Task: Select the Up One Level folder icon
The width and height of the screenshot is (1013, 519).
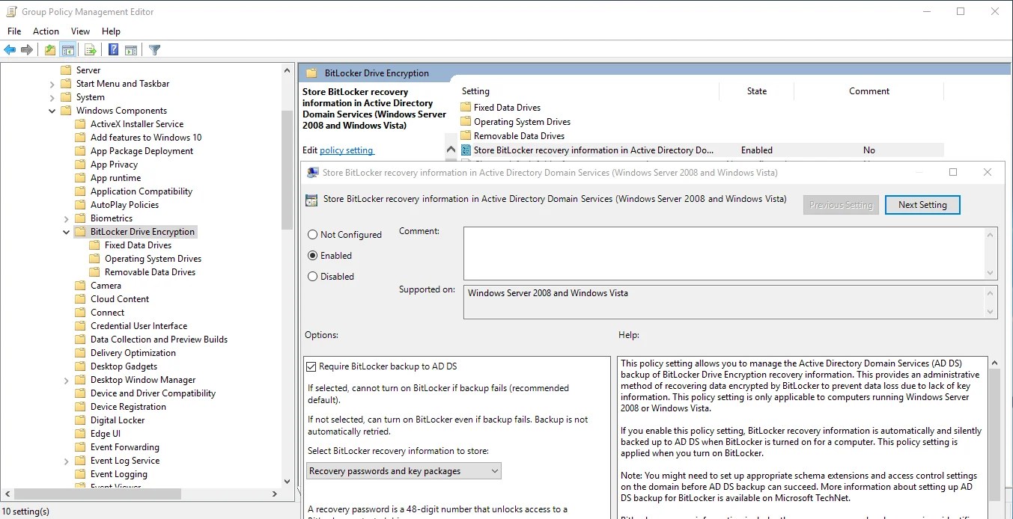Action: (x=49, y=49)
